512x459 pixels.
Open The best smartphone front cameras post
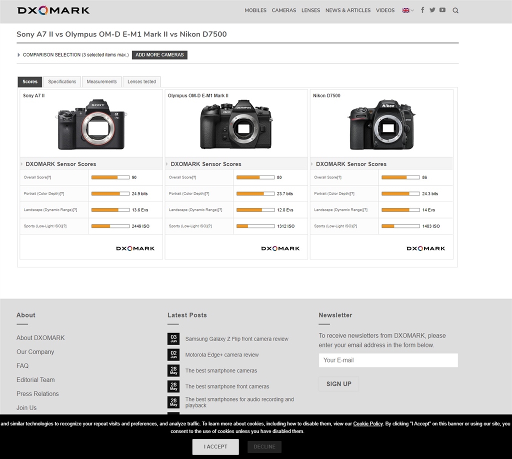(x=227, y=386)
